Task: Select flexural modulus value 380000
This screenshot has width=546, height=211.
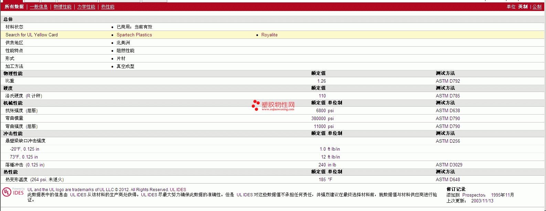Action: [x=319, y=118]
